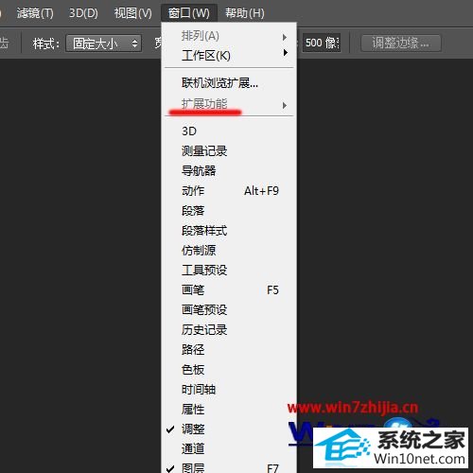Show the 历史记录 panel

click(x=229, y=330)
